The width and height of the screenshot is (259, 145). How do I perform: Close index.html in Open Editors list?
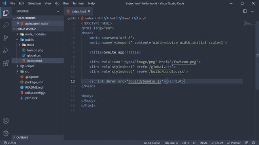pyautogui.click(x=18, y=23)
